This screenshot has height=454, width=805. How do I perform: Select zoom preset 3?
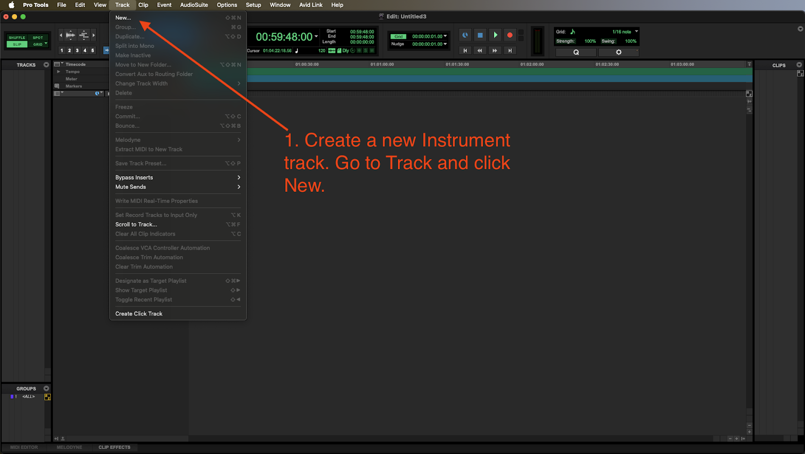coord(77,50)
